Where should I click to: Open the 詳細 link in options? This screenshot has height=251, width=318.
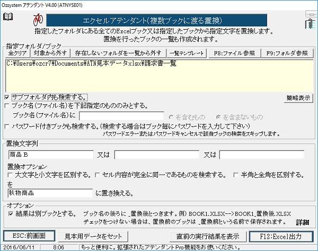pyautogui.click(x=303, y=222)
